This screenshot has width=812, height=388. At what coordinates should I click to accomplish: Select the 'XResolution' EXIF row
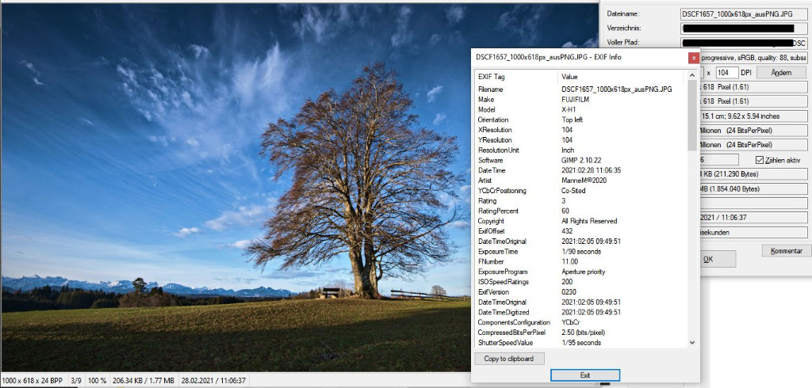click(x=581, y=130)
